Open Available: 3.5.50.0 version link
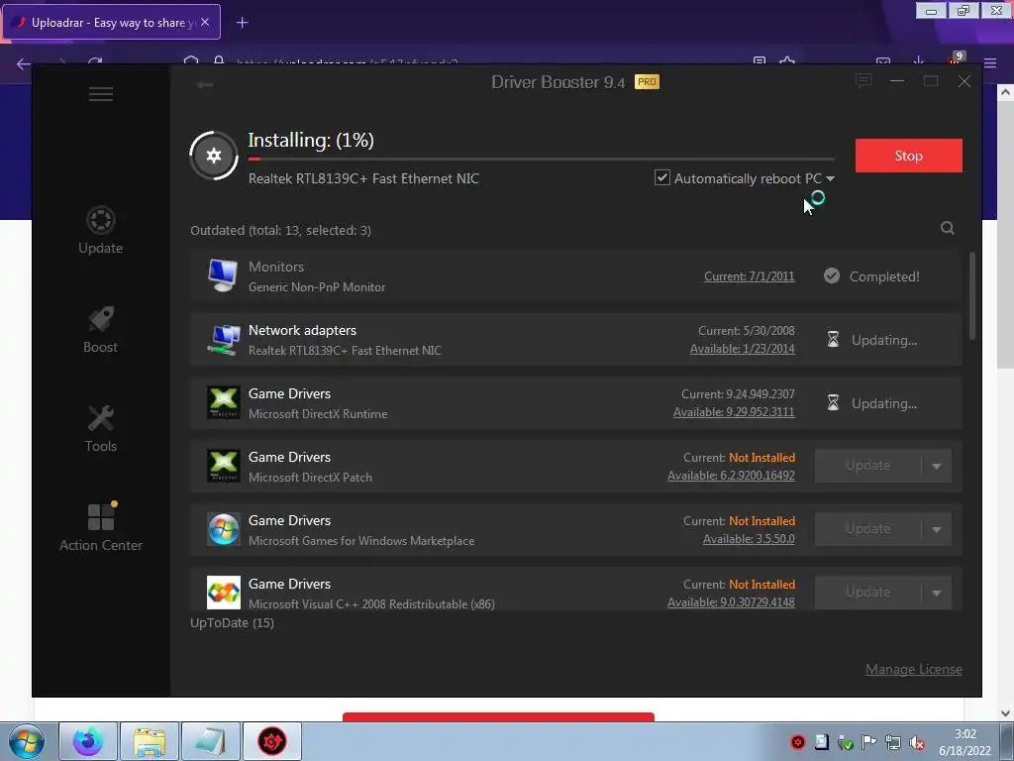Image resolution: width=1014 pixels, height=761 pixels. 749,539
